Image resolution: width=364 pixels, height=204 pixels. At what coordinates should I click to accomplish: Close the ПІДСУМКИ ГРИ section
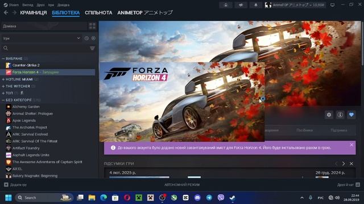(351, 164)
